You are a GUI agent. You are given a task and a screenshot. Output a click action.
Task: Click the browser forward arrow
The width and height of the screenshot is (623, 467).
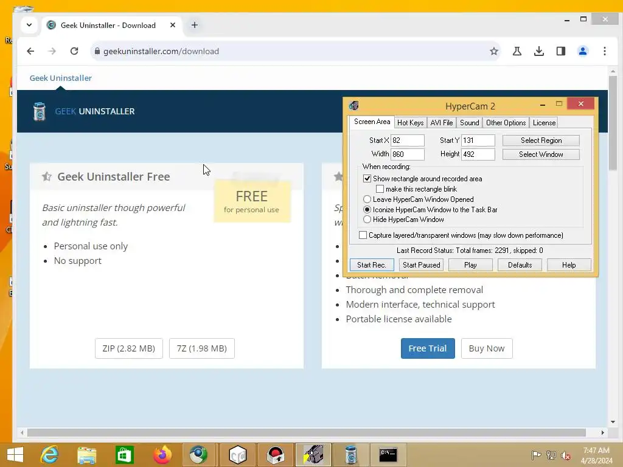[52, 51]
